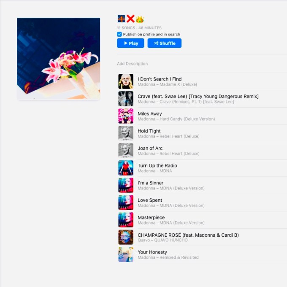This screenshot has width=287, height=287.
Task: Click the Masterpiece song title
Action: tap(151, 217)
